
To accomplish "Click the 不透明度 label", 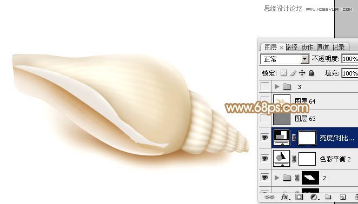I will click(326, 59).
